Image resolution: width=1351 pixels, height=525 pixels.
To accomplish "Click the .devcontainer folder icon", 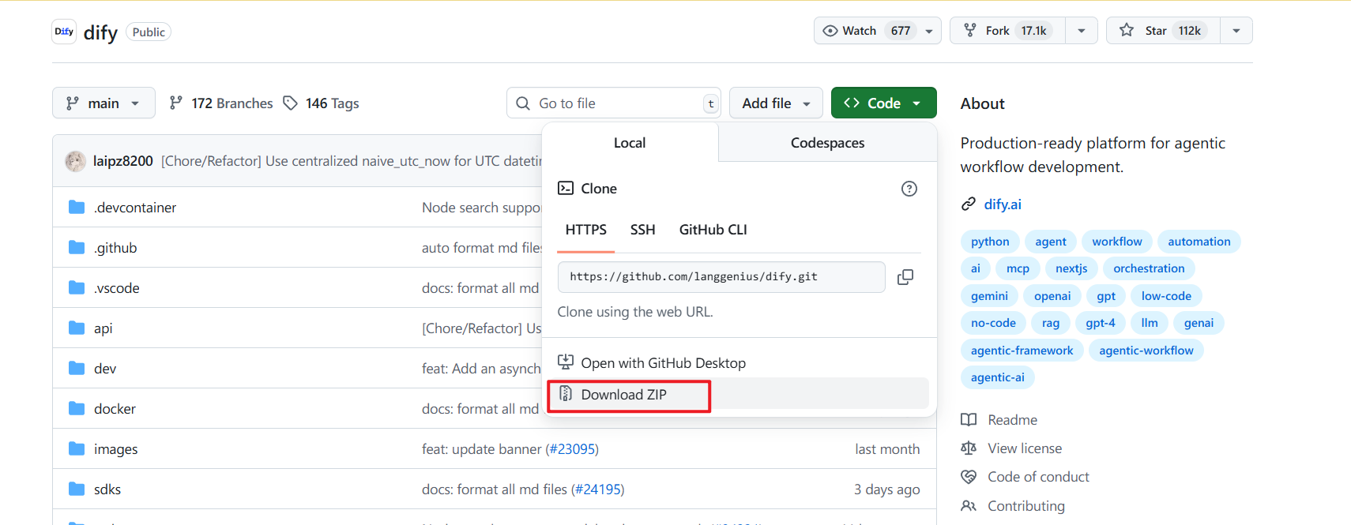I will 77,207.
